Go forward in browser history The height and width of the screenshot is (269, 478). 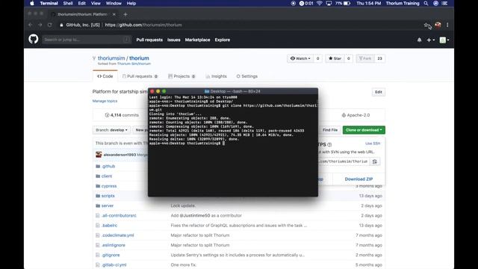coord(40,25)
